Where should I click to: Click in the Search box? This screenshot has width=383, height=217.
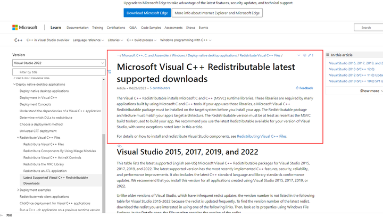pos(368,28)
